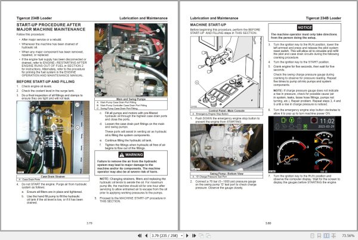
Task: Go to the next page
Action: (x=187, y=235)
